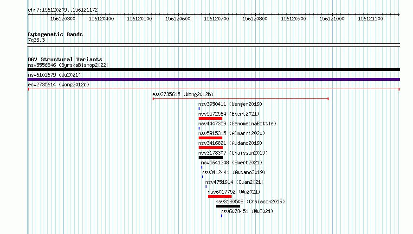
Task: Select the black nsv5556846 variant bar
Action: [x=213, y=70]
